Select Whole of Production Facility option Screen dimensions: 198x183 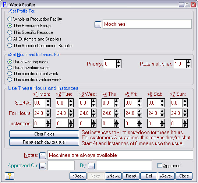click(35, 19)
